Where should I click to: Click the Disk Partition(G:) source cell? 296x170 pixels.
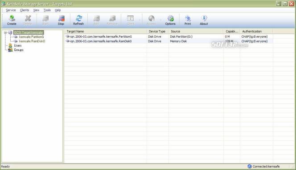coord(181,36)
